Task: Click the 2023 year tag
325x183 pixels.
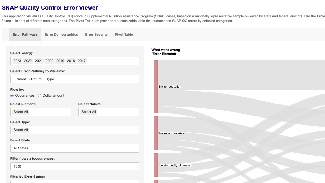Action: [17, 61]
